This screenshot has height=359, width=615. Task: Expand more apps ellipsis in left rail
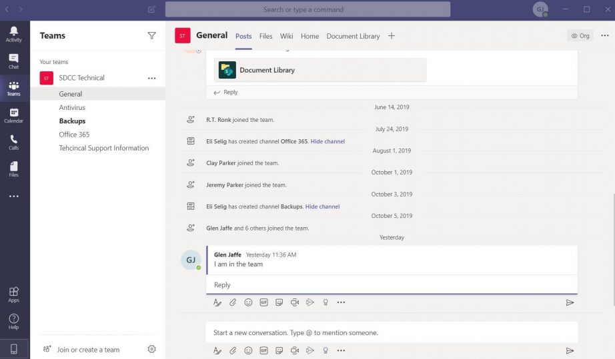[14, 196]
